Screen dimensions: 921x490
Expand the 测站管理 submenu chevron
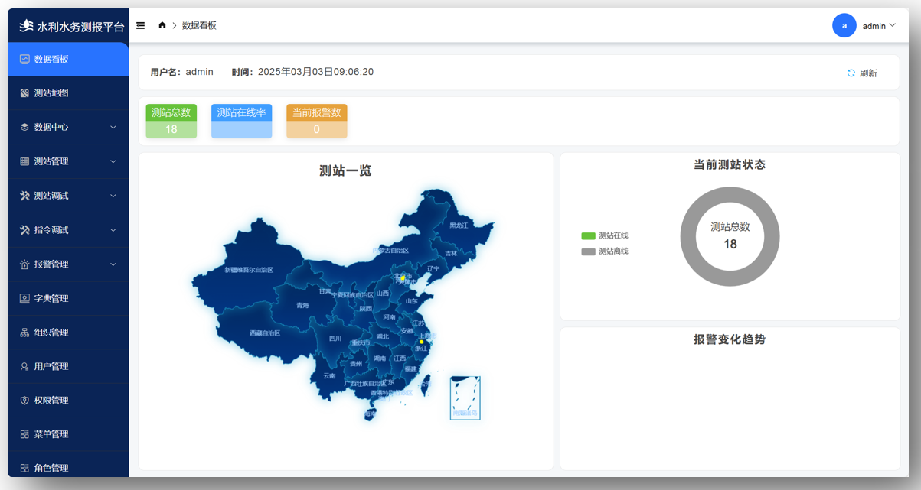(x=113, y=161)
